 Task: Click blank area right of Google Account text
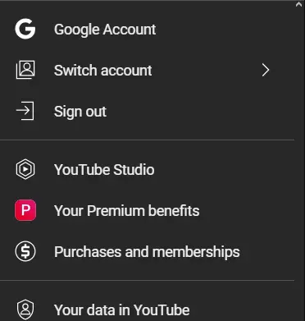coord(224,30)
